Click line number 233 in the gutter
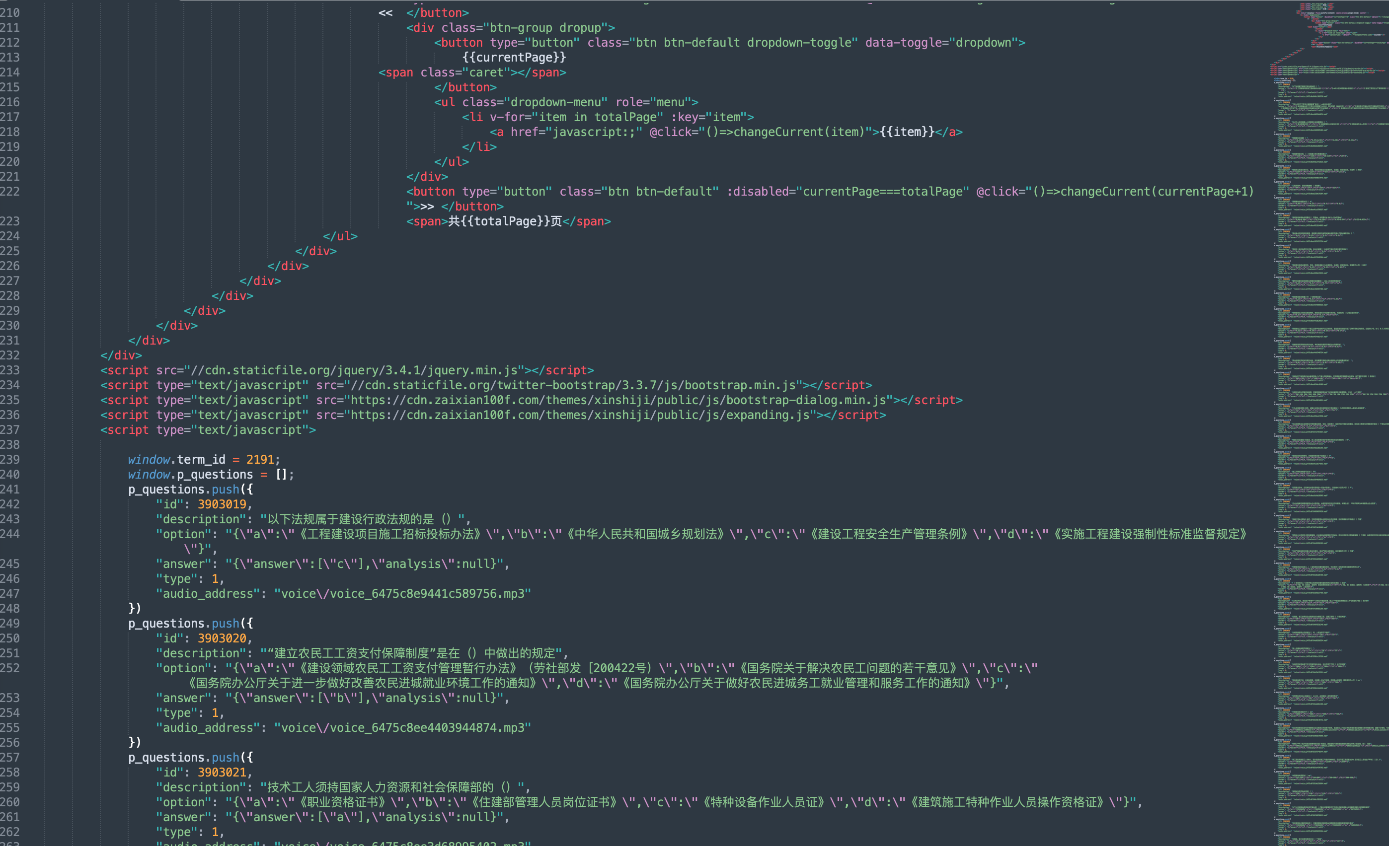The height and width of the screenshot is (846, 1389). click(x=9, y=370)
